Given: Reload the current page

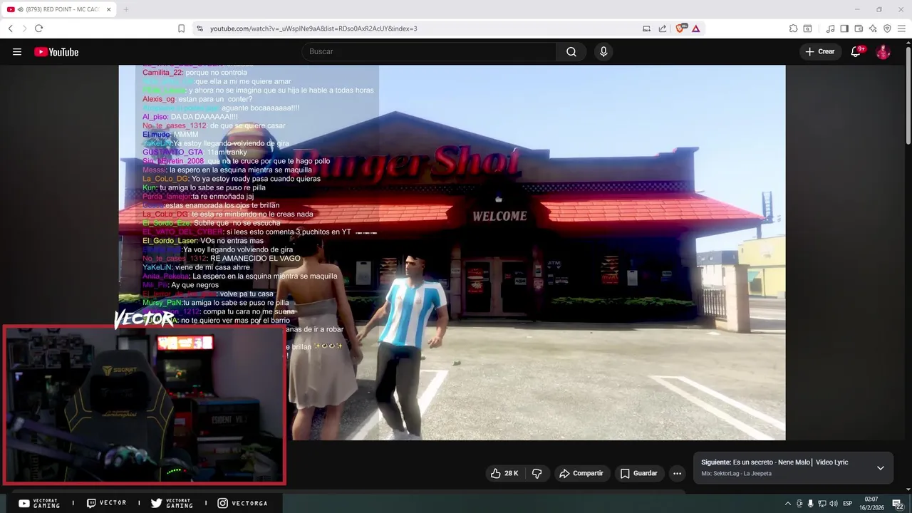Looking at the screenshot, I should pos(38,28).
